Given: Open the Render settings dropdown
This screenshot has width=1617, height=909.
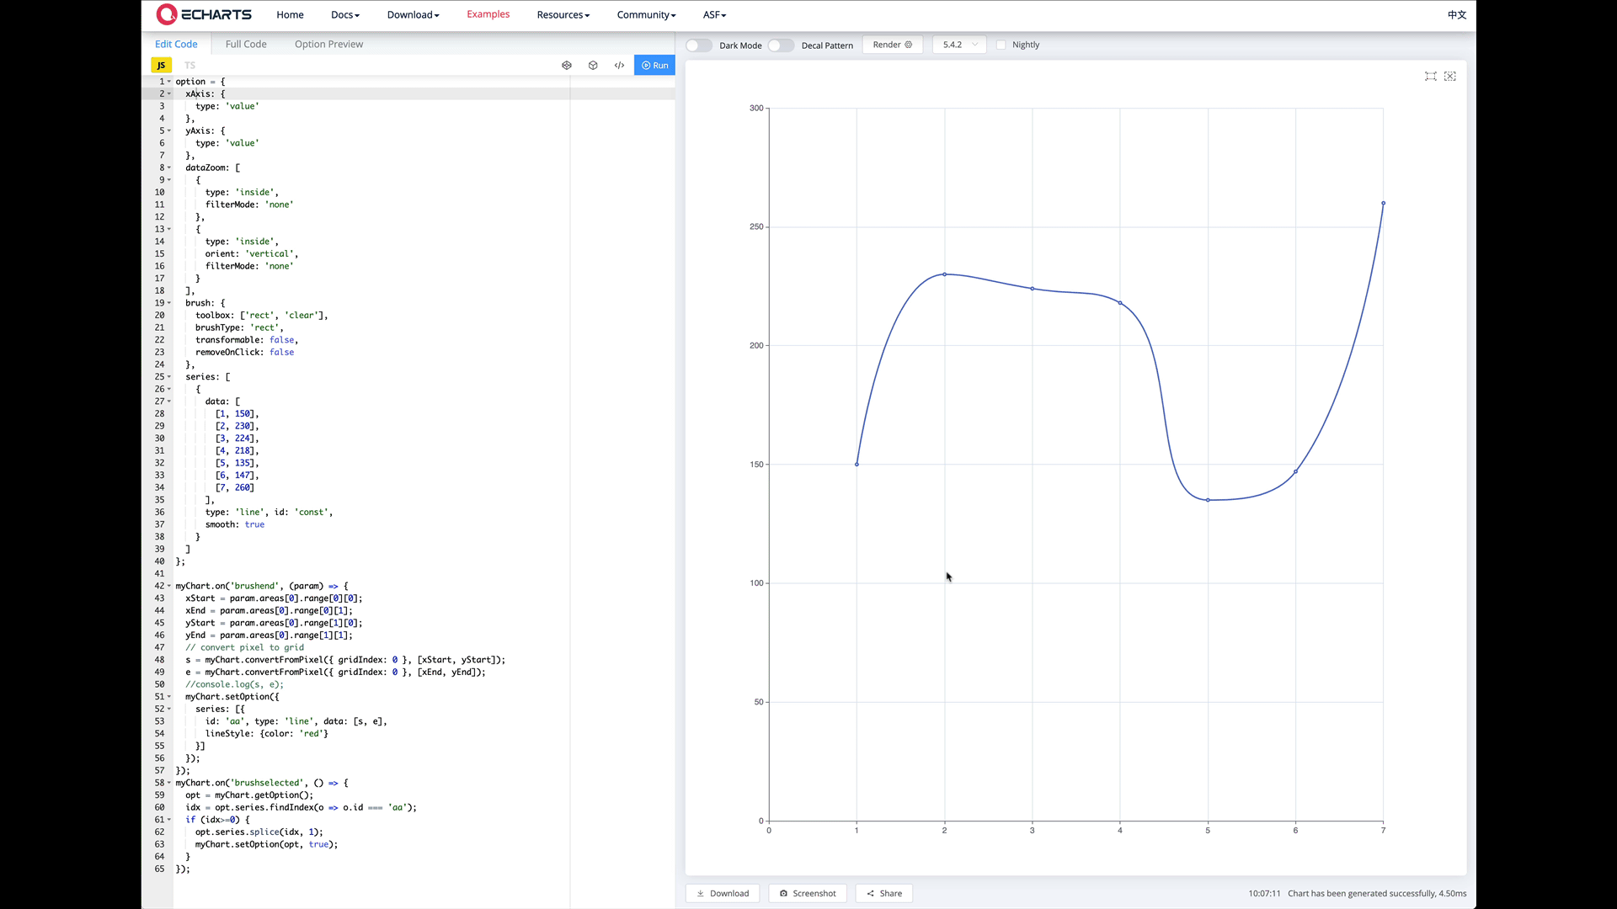Looking at the screenshot, I should pos(893,45).
